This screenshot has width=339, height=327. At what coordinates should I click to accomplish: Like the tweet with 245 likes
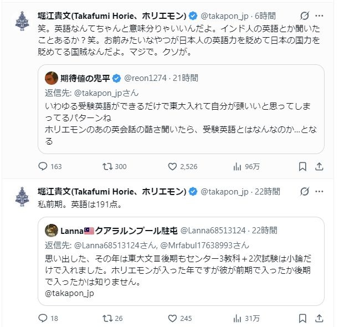172,318
